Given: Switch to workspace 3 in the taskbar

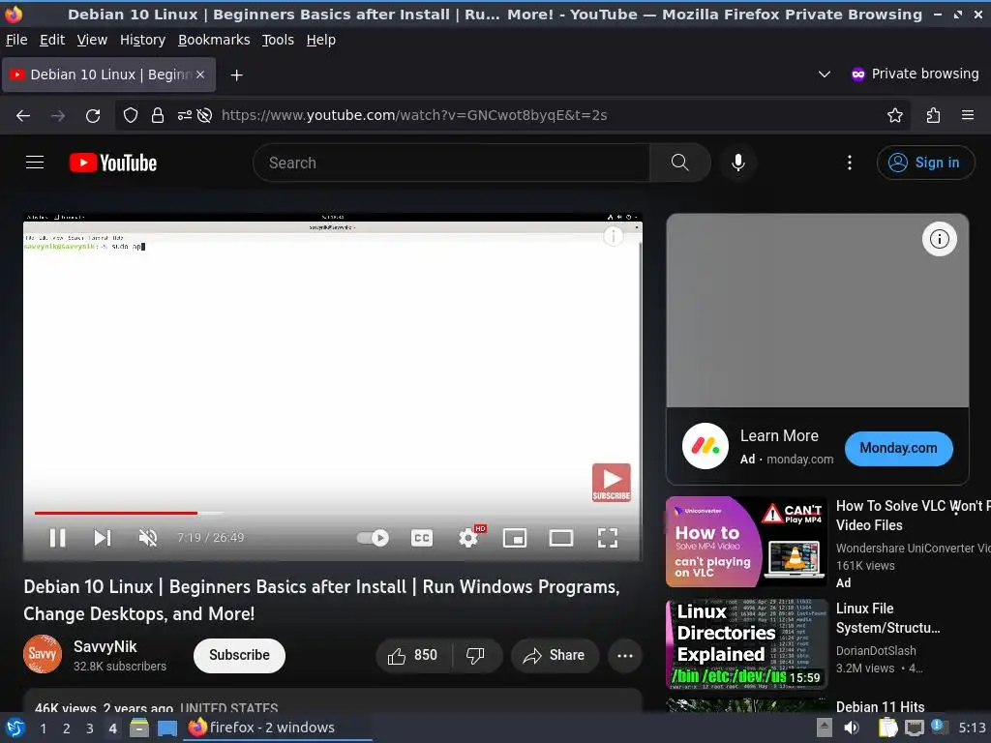Looking at the screenshot, I should 89,728.
